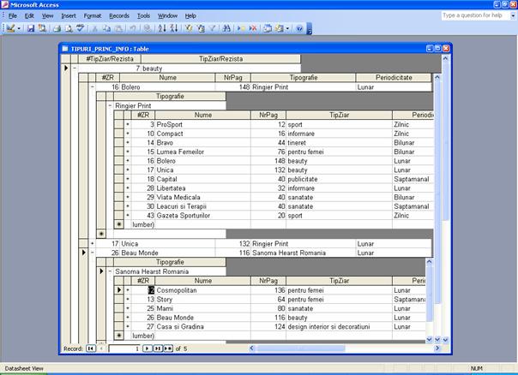
Task: Click the Filter By Selection icon
Action: coord(189,28)
